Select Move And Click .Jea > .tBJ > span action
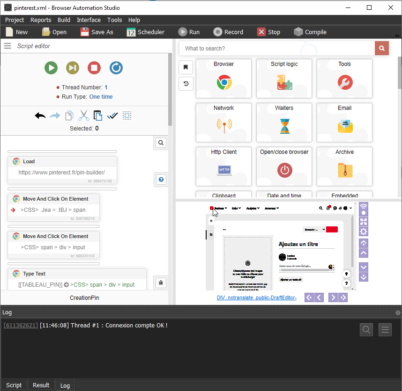This screenshot has height=391, width=402. tap(53, 208)
